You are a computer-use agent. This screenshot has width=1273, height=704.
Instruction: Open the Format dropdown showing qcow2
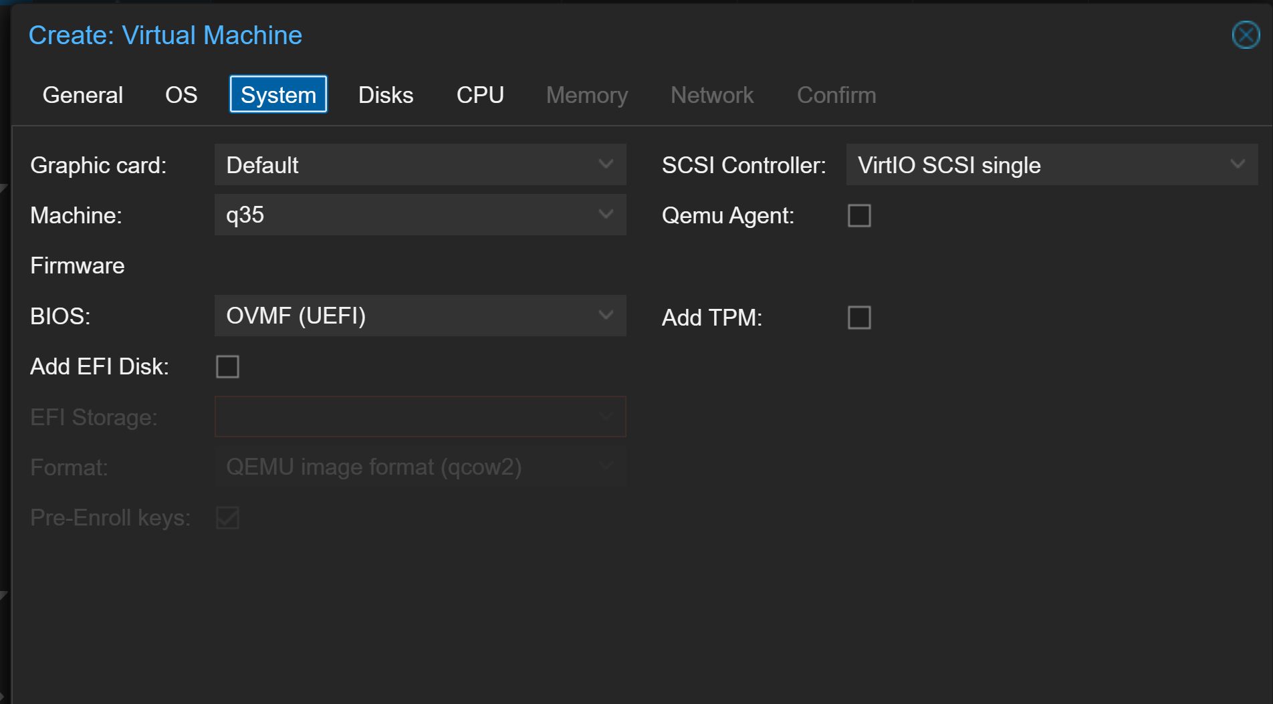(x=420, y=467)
